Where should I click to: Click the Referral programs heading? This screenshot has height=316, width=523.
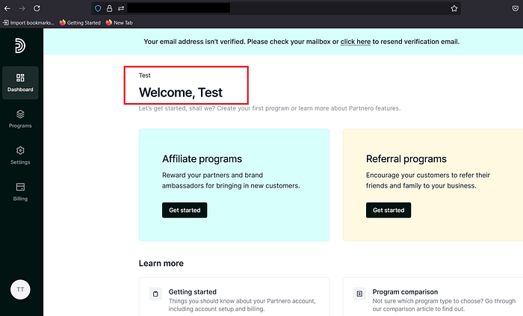point(406,159)
